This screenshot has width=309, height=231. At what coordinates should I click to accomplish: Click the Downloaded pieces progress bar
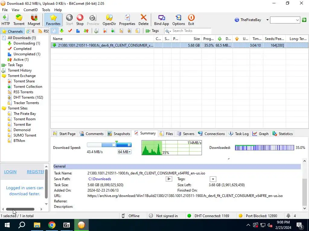pyautogui.click(x=264, y=148)
